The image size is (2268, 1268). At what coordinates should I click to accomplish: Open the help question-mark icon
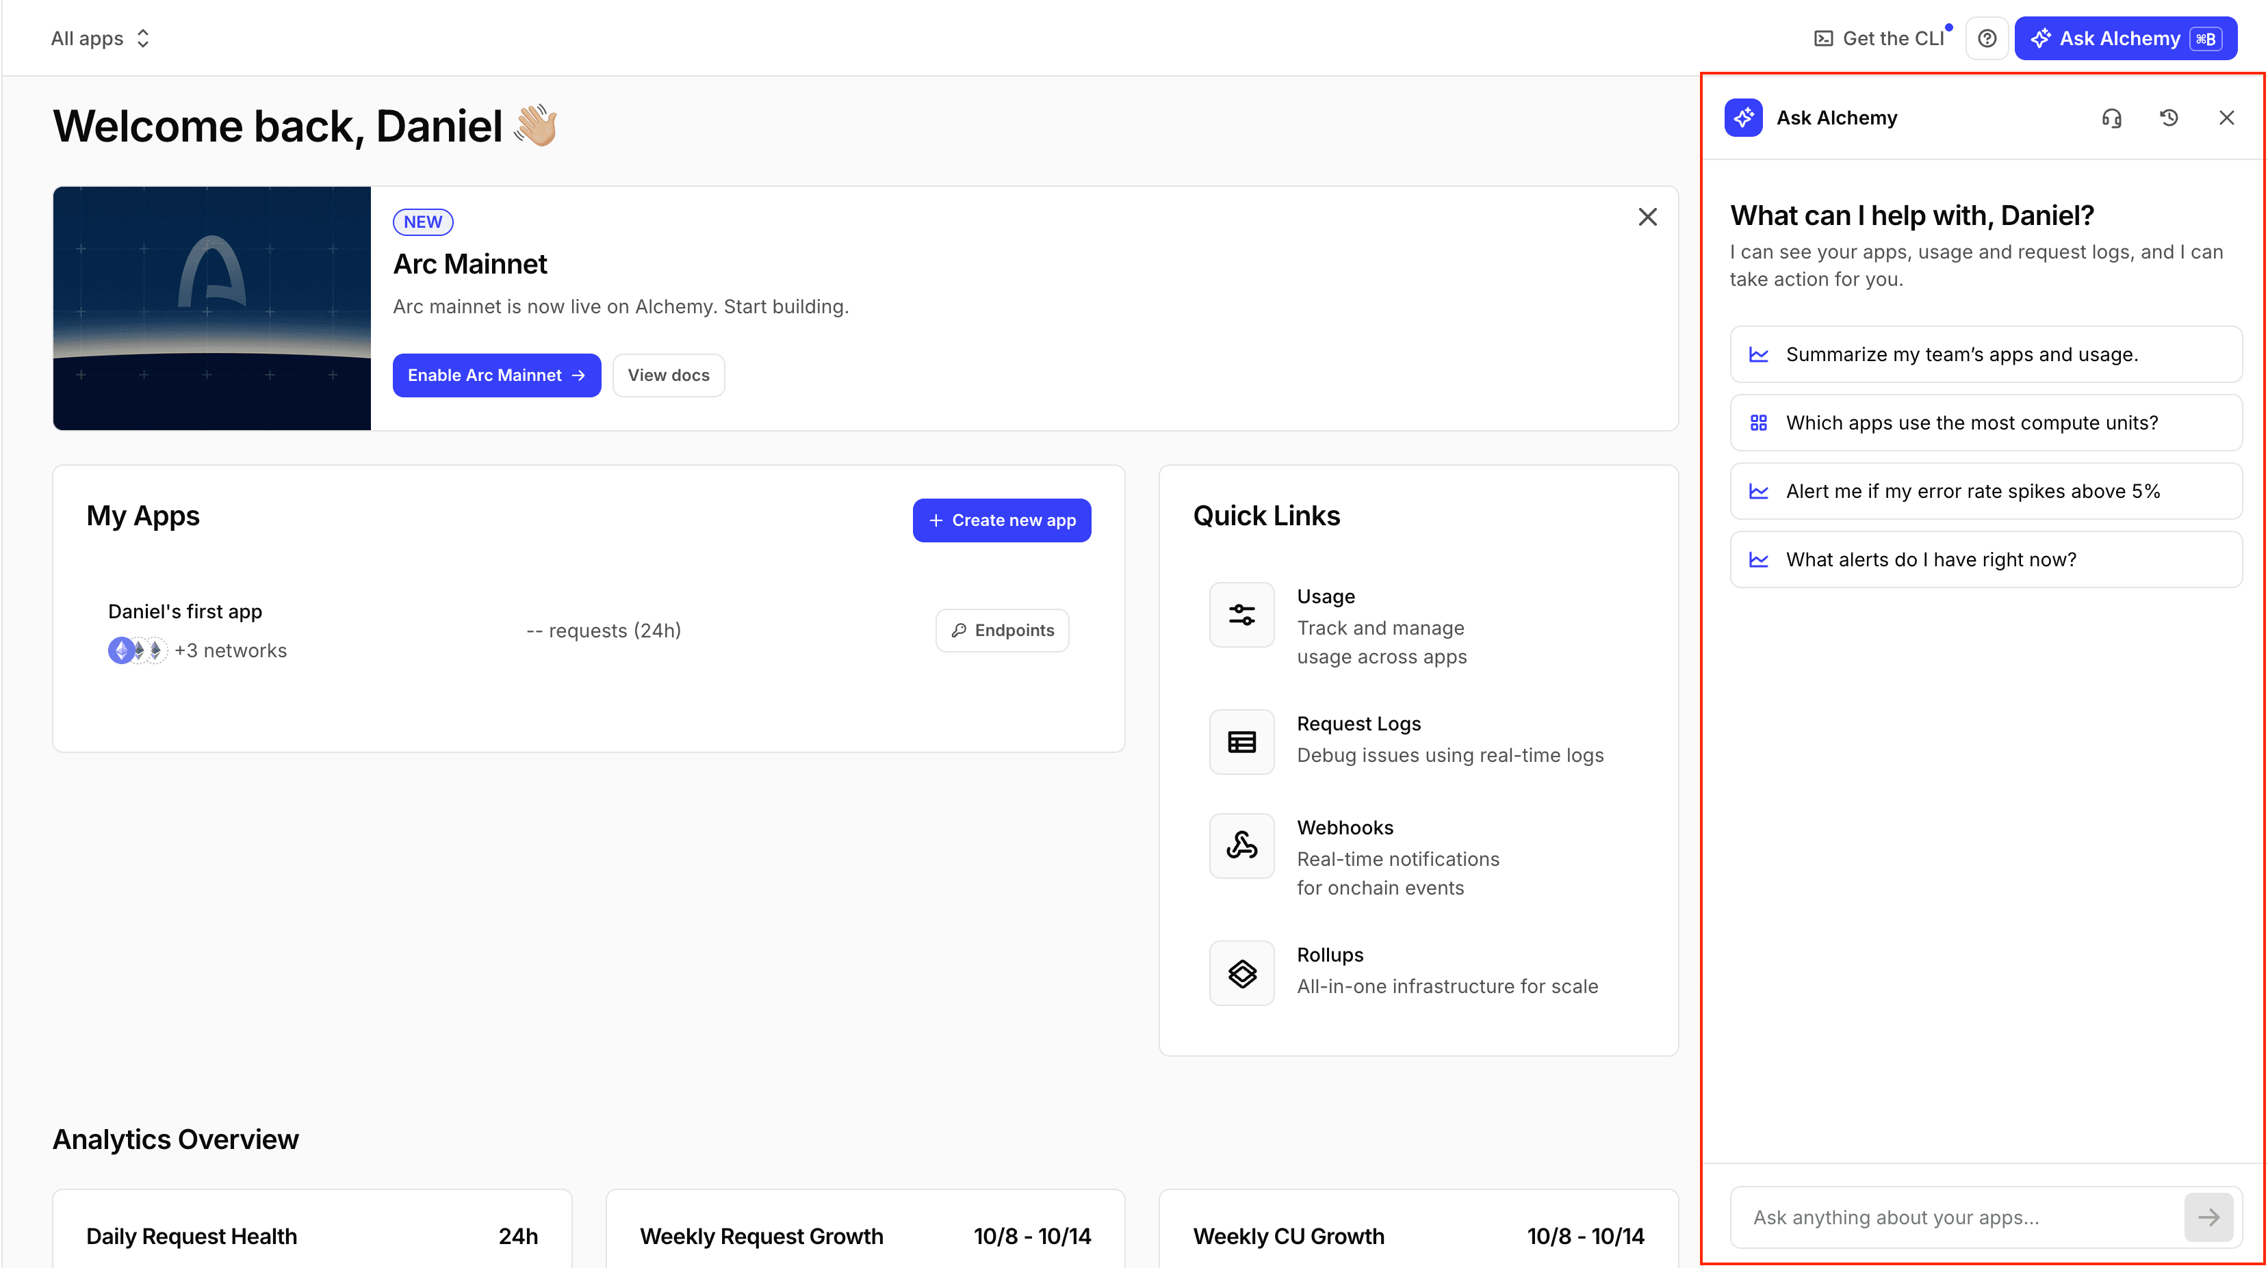tap(1986, 39)
